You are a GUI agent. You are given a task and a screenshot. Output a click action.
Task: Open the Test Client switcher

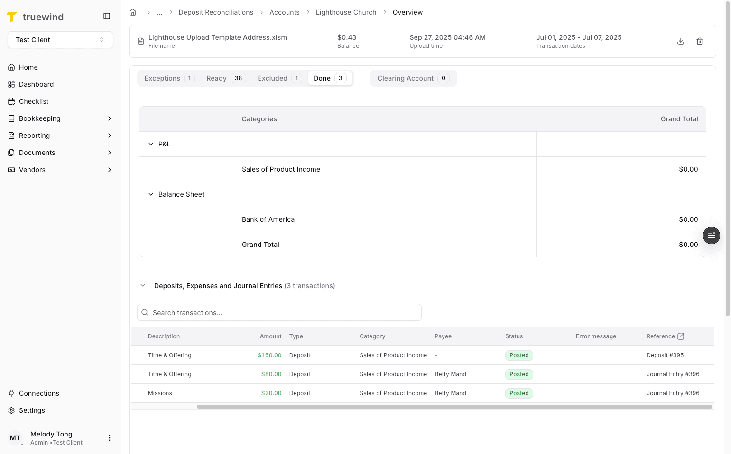(x=60, y=40)
